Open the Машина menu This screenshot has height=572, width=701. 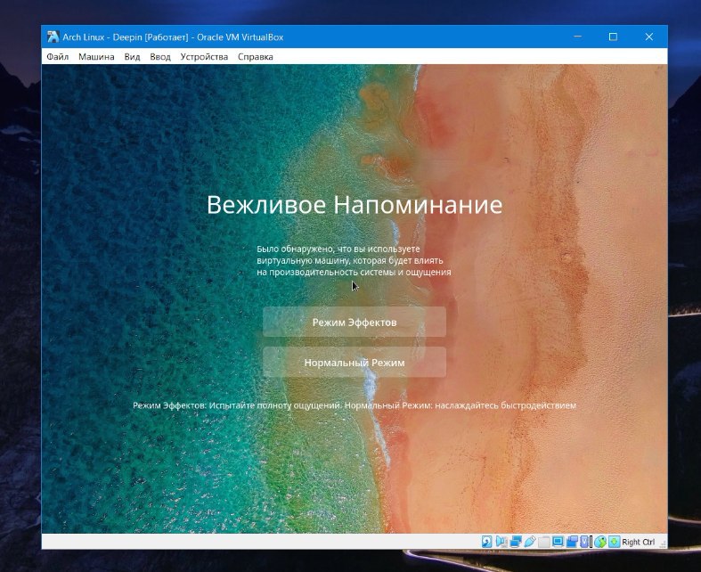(x=96, y=57)
